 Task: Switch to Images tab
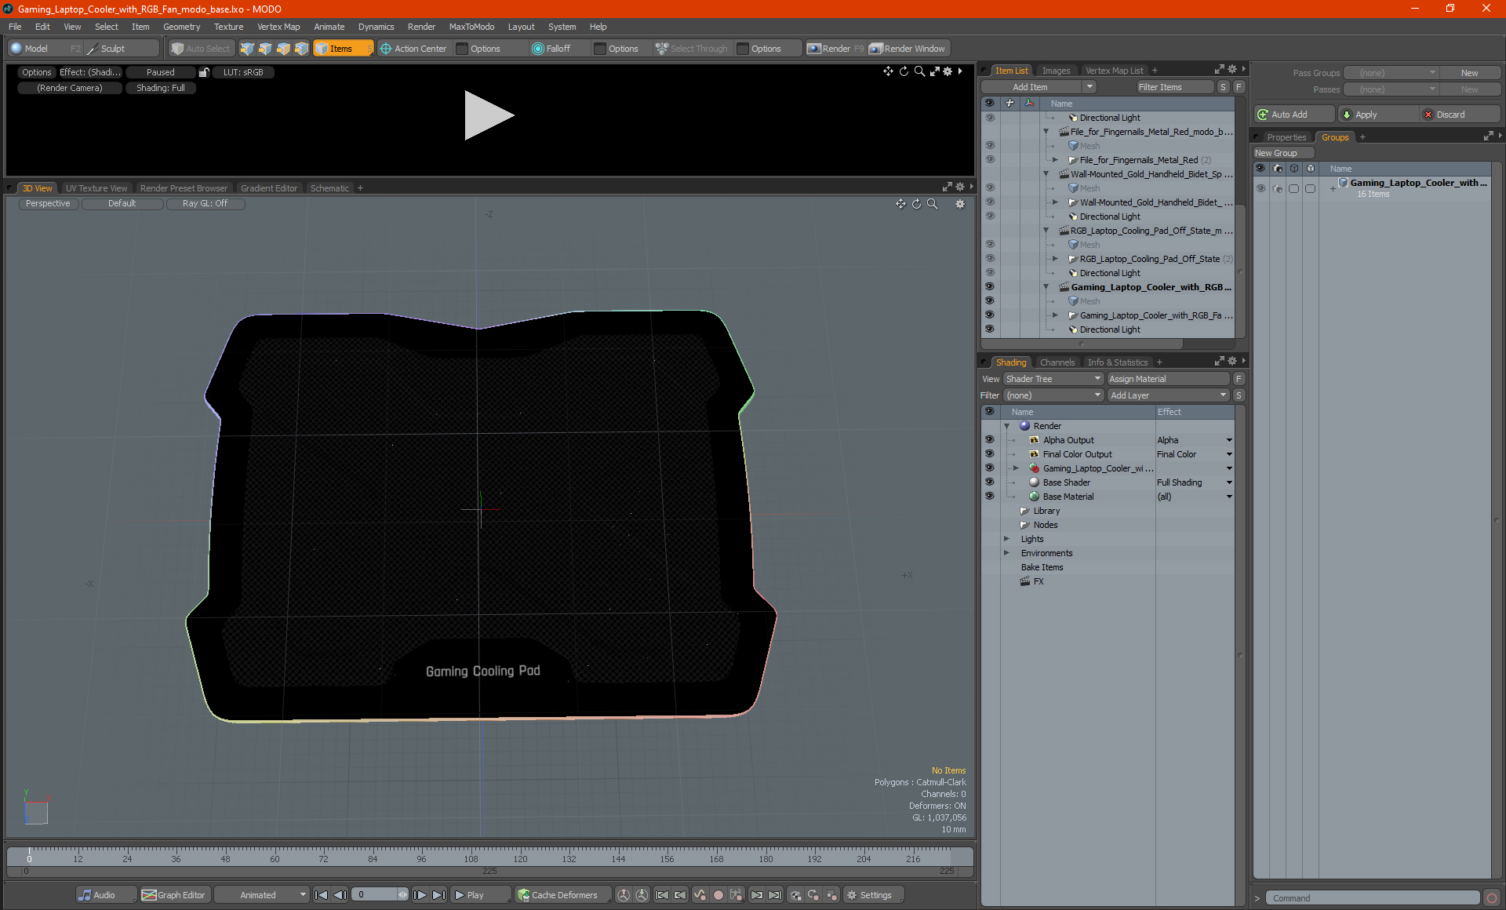tap(1056, 71)
